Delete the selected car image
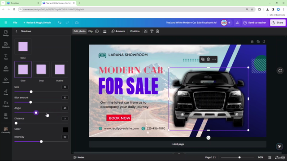This screenshot has height=161, width=287. pos(208,59)
